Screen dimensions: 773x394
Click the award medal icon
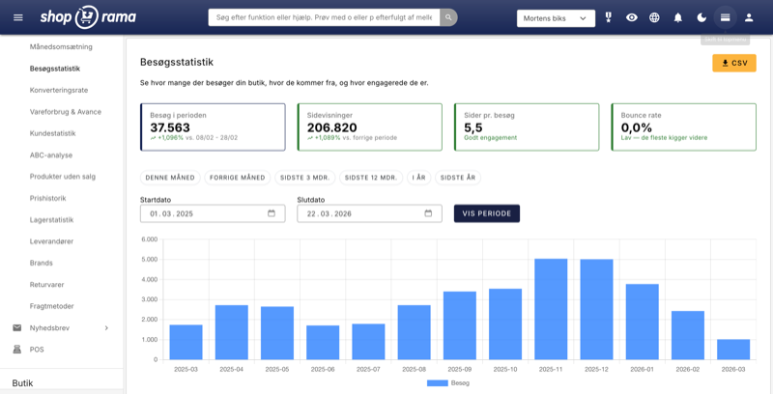point(609,17)
